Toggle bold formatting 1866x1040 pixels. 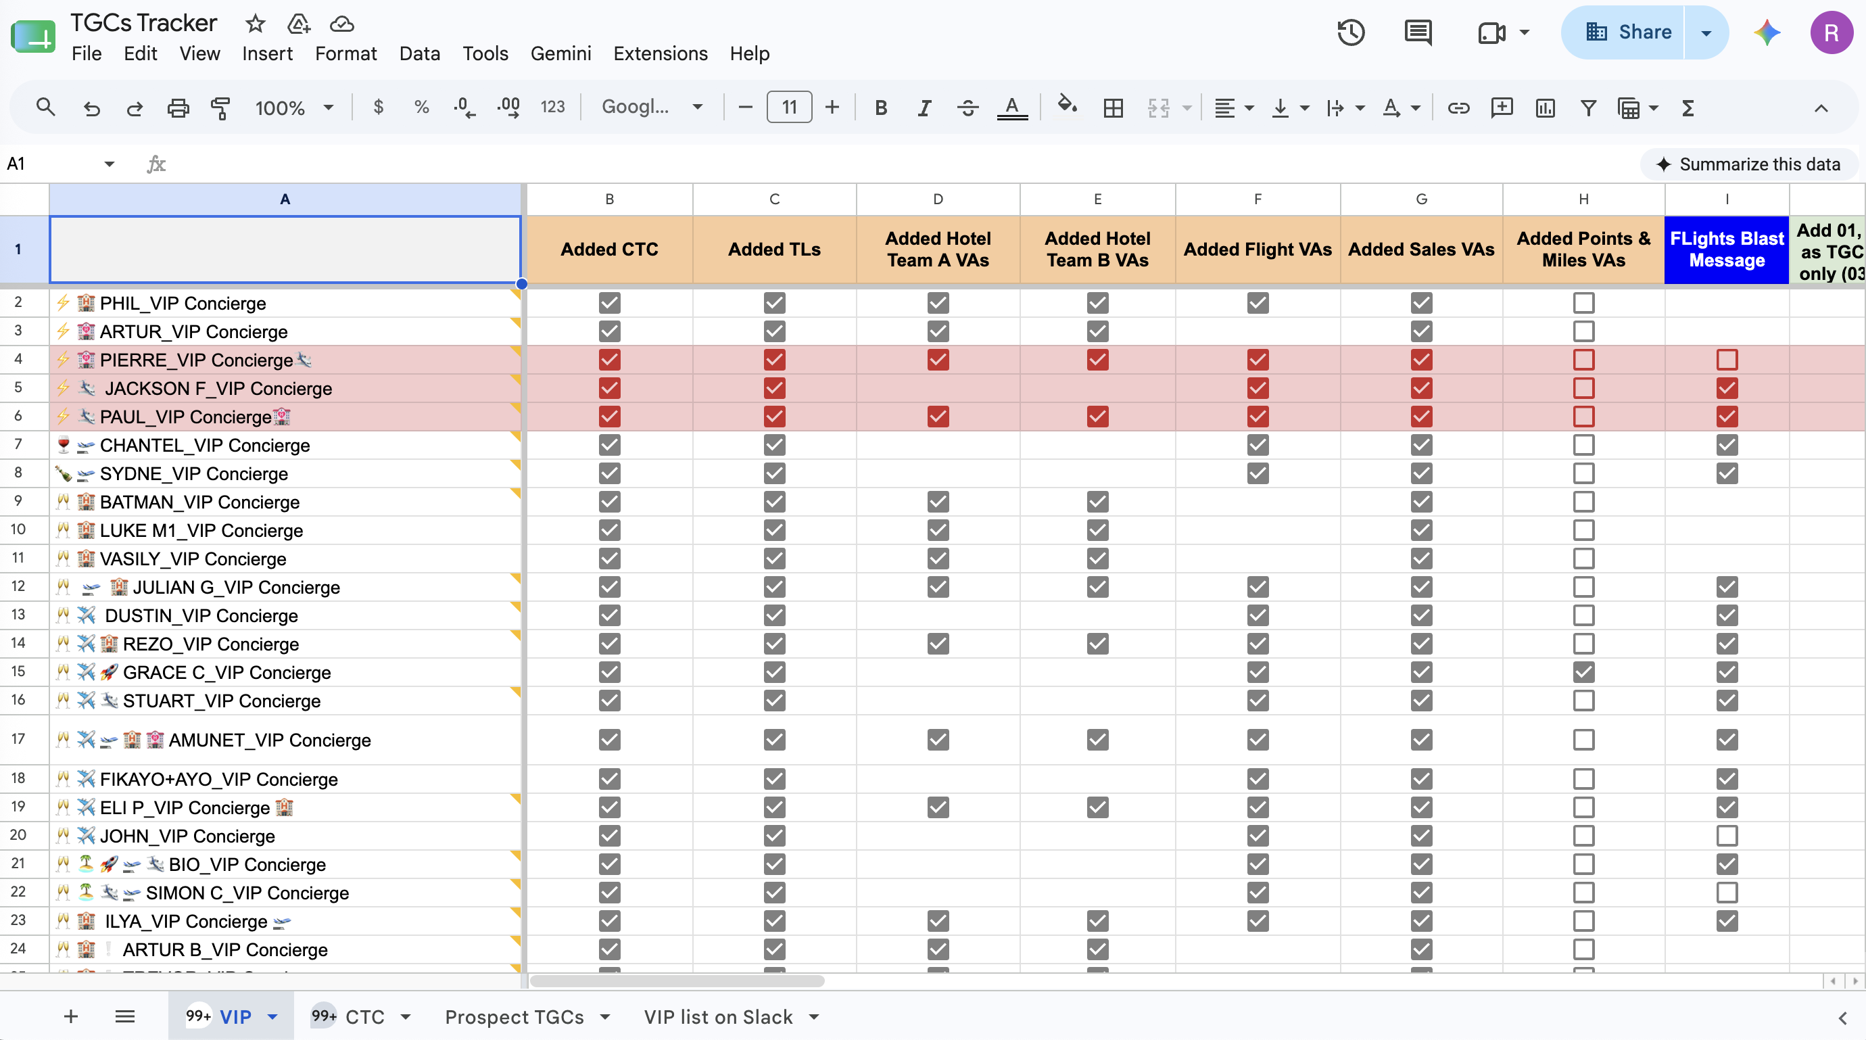(x=881, y=108)
